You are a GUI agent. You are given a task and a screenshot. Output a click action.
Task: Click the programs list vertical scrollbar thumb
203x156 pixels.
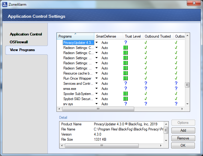point(187,85)
